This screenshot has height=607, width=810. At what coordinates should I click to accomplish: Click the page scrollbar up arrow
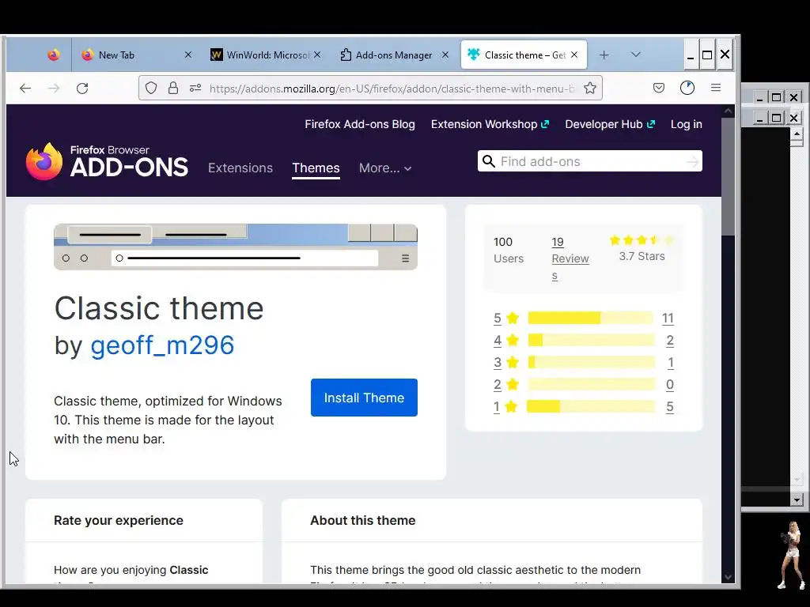click(728, 111)
